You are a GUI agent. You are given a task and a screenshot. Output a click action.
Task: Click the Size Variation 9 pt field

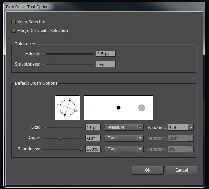(178, 128)
